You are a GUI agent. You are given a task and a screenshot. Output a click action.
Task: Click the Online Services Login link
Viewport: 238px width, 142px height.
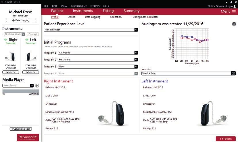[220, 6]
